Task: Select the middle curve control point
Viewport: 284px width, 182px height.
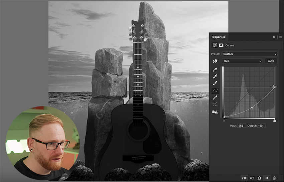Action: click(x=252, y=108)
